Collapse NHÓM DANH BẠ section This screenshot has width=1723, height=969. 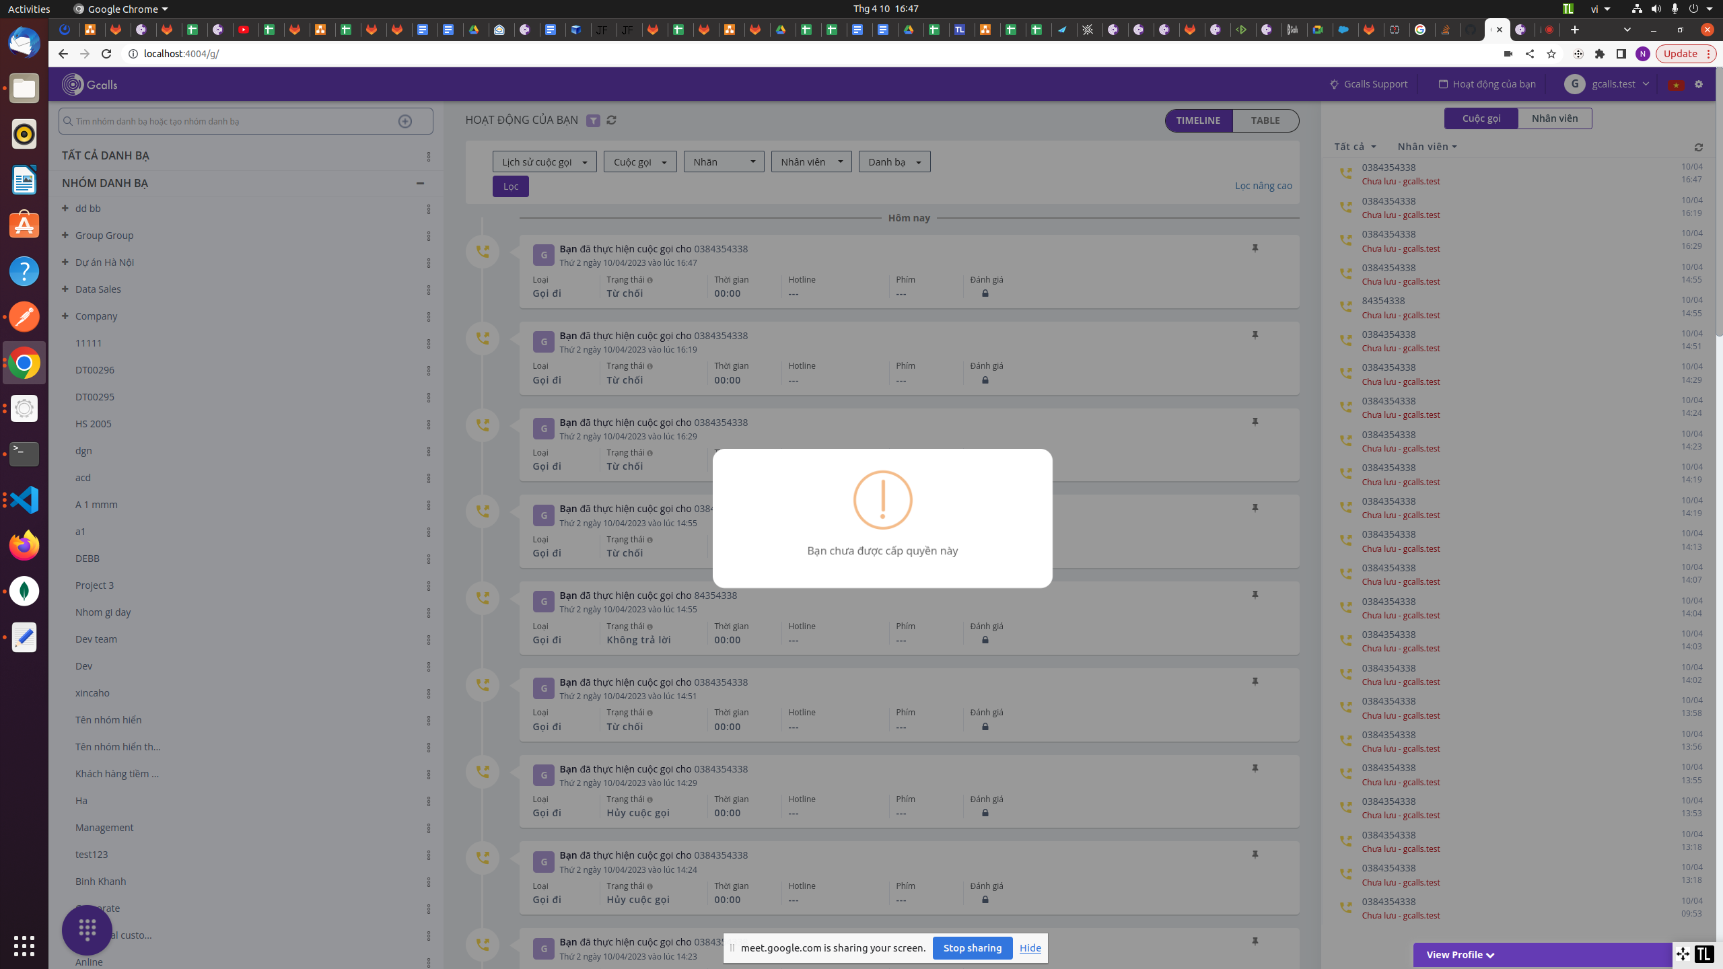420,183
